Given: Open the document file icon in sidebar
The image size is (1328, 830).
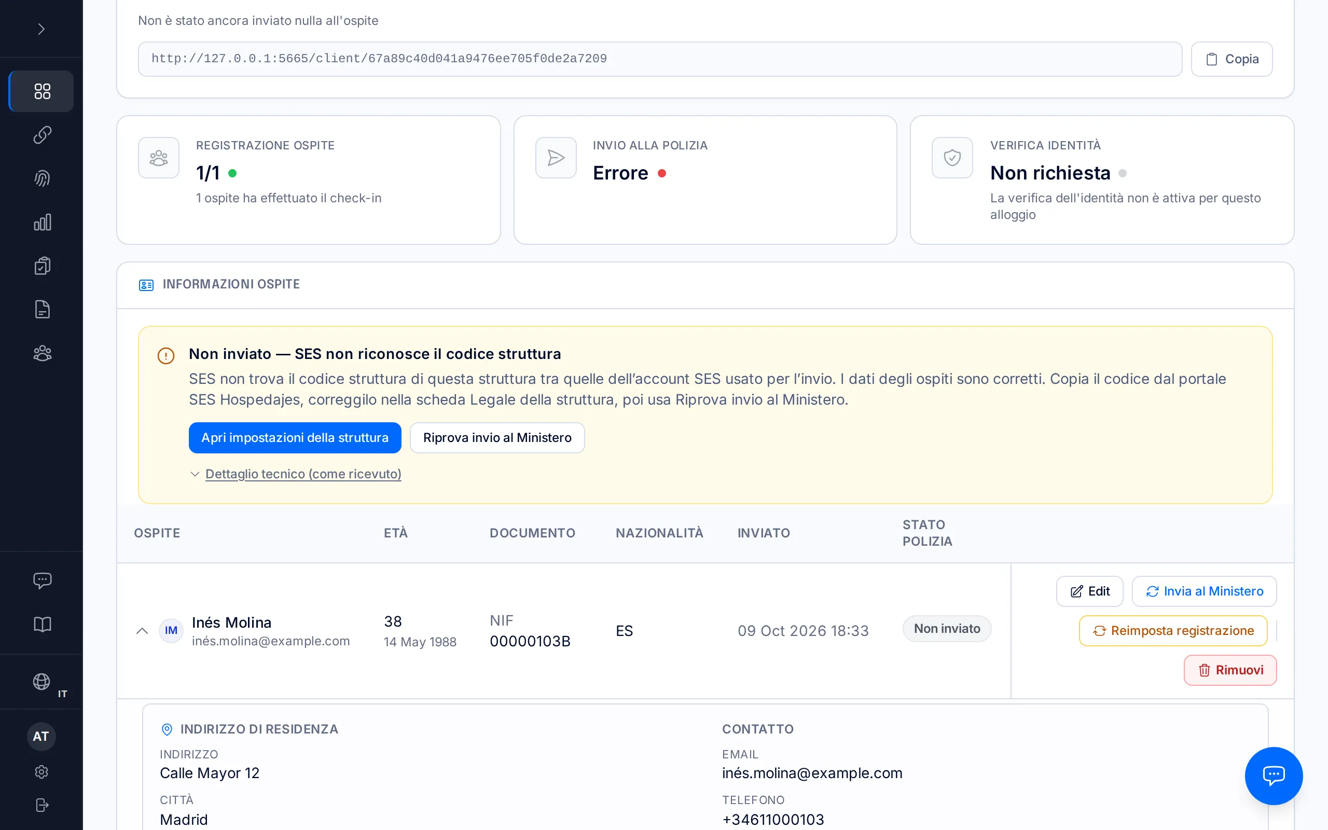Looking at the screenshot, I should tap(41, 310).
